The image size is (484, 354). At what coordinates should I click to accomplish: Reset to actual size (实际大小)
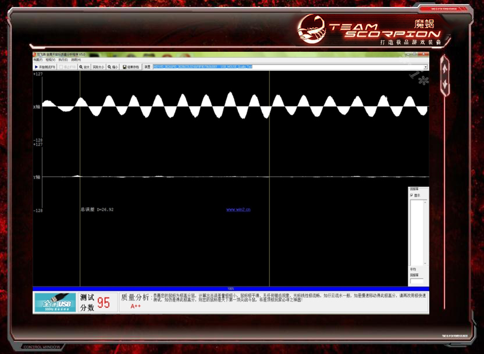[x=98, y=67]
